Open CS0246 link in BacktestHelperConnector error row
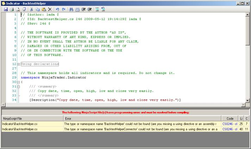 [x=230, y=129]
